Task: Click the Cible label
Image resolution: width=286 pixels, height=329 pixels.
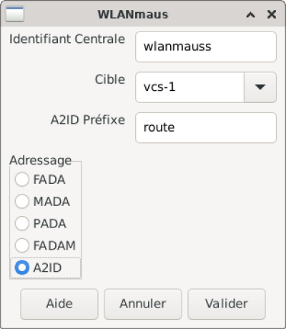Action: click(110, 79)
